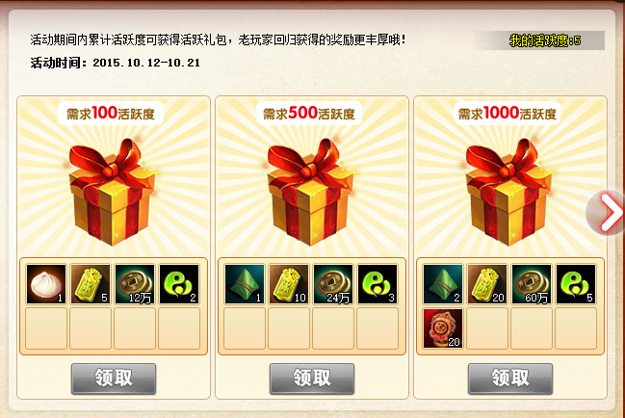Select the yellow talisman x5 reward icon

tap(91, 284)
